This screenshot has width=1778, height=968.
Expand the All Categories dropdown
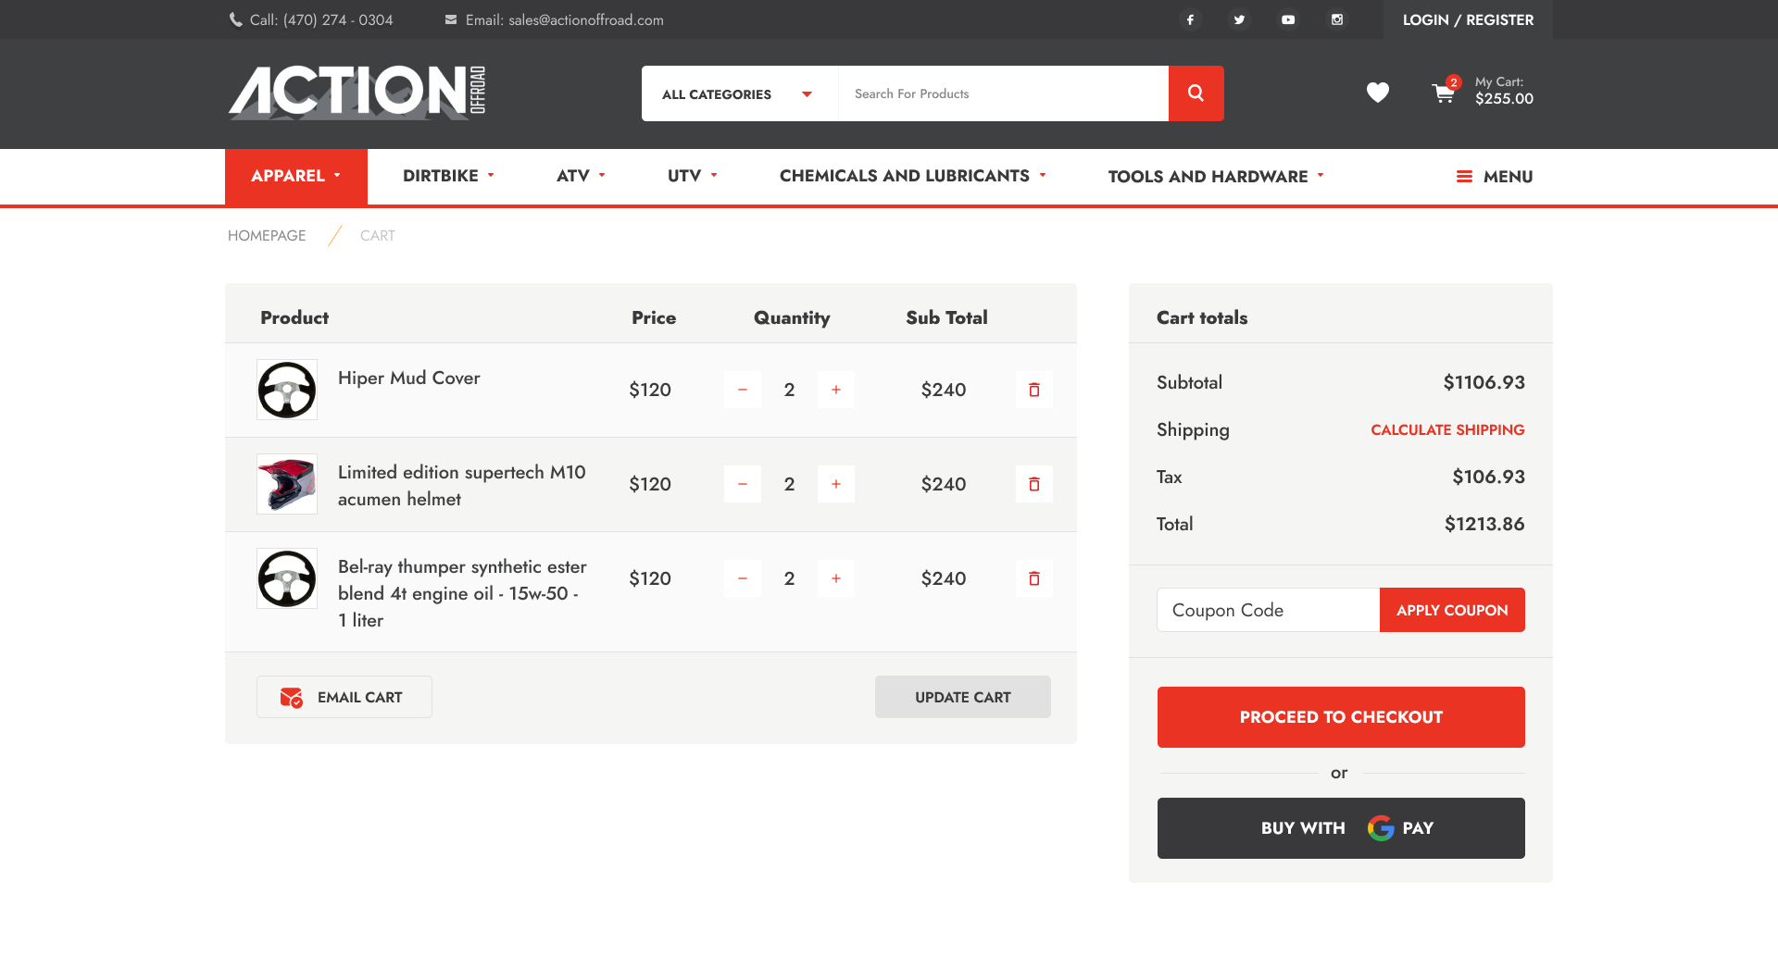(x=738, y=93)
